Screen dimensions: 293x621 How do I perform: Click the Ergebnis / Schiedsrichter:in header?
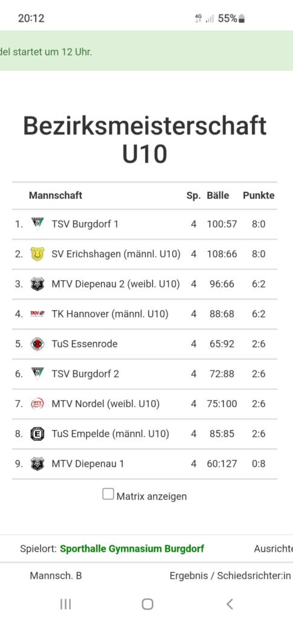230,576
